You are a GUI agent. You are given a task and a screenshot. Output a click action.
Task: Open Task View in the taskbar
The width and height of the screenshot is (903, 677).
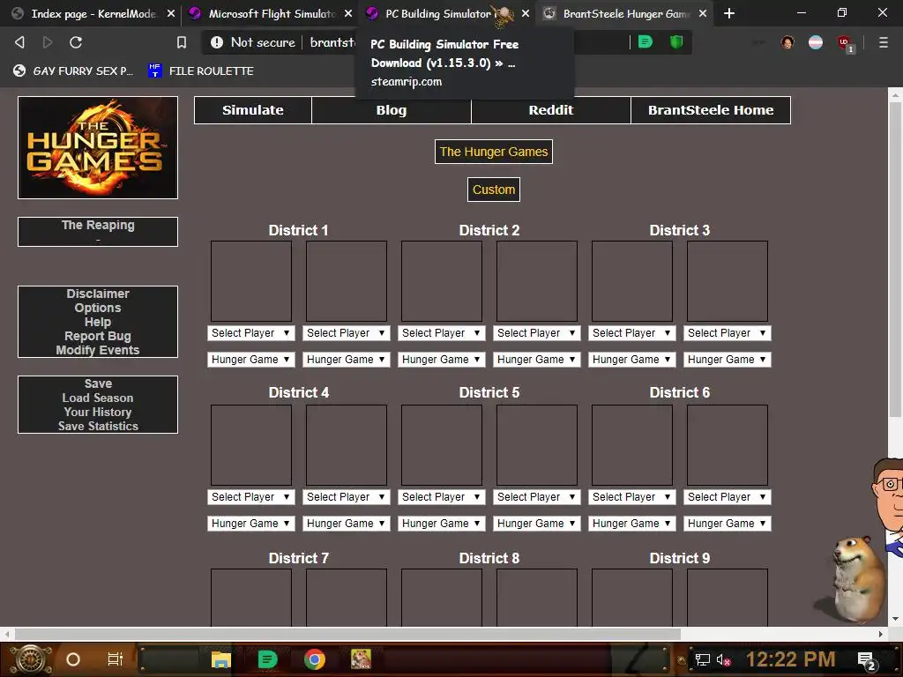pos(116,659)
